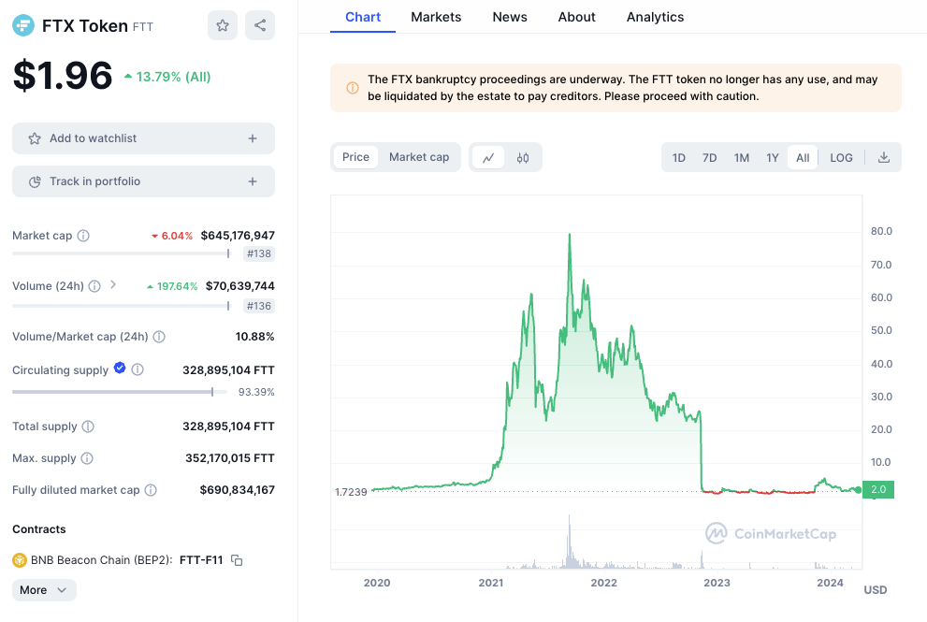Click Add to watchlist button
Viewport: 927px width, 622px height.
point(144,138)
